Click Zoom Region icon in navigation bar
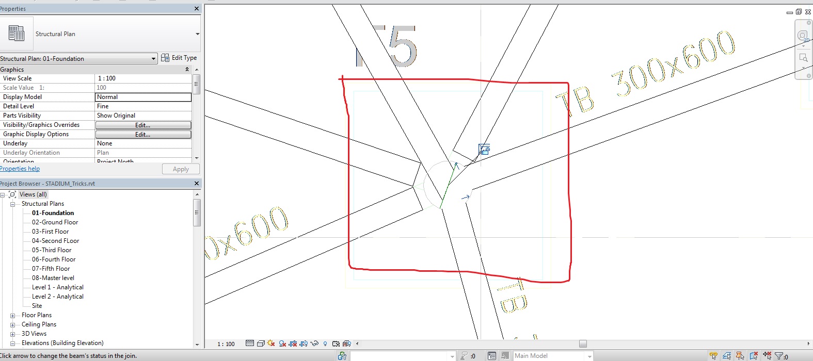This screenshot has height=361, width=813. (x=803, y=58)
